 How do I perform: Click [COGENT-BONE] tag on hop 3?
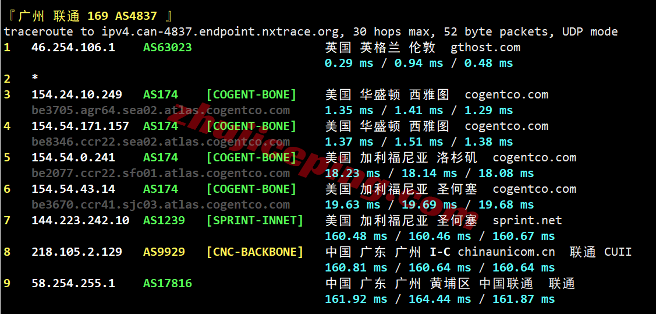pos(251,94)
